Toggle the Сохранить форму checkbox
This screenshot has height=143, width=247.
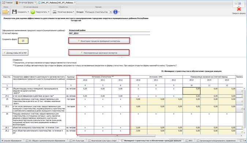(x=23, y=41)
